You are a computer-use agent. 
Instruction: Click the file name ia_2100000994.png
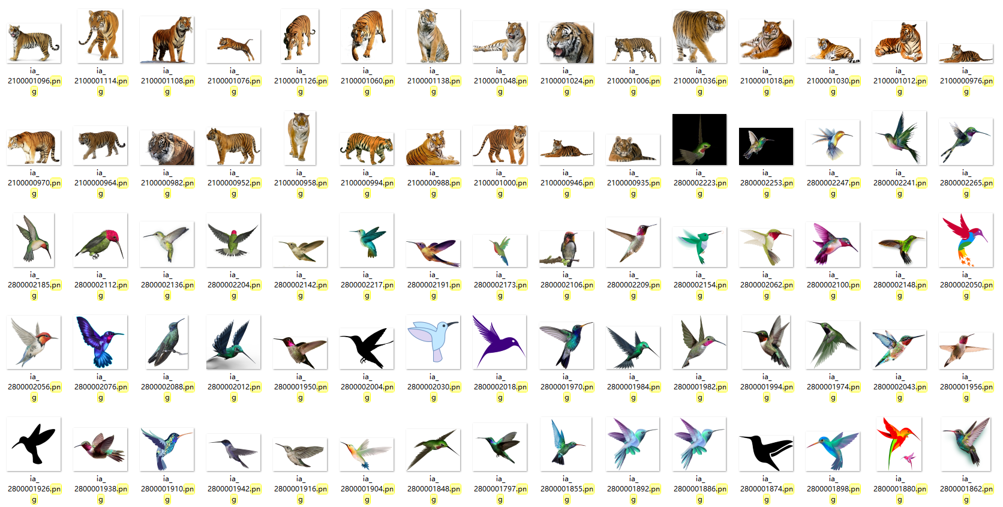(x=367, y=183)
